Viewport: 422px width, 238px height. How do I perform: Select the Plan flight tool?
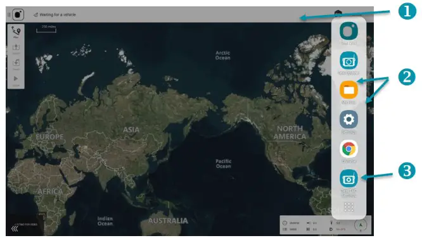(x=16, y=32)
